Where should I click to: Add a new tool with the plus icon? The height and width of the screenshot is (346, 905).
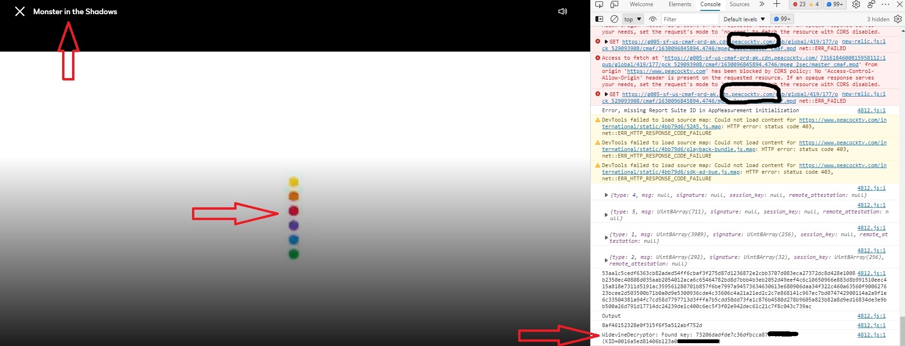coord(777,4)
